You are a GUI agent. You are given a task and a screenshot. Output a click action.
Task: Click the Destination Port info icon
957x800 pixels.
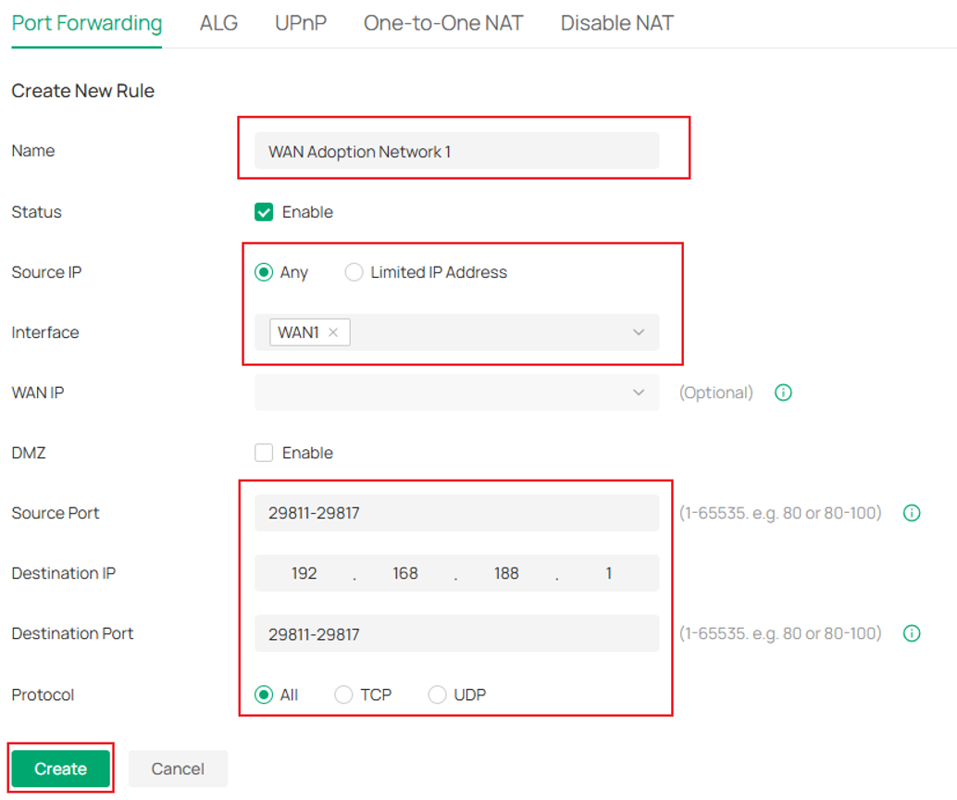pyautogui.click(x=912, y=633)
